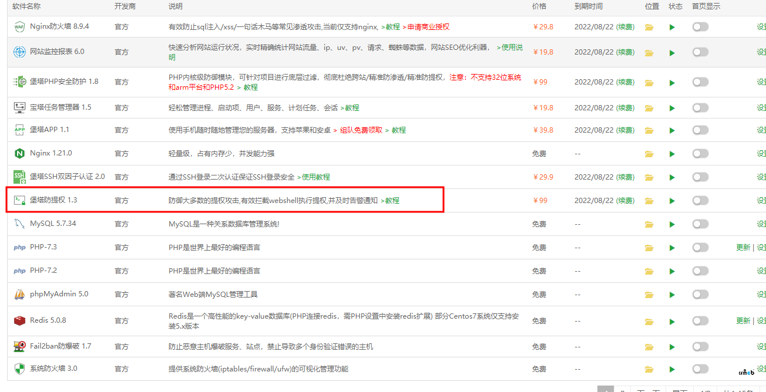Click the price ¥29.9 for SSH双因子认证
This screenshot has width=766, height=392.
pos(543,177)
